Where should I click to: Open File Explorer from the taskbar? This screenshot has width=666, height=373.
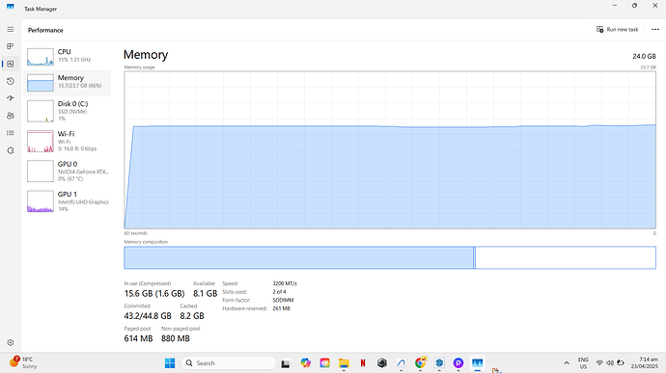[x=344, y=363]
